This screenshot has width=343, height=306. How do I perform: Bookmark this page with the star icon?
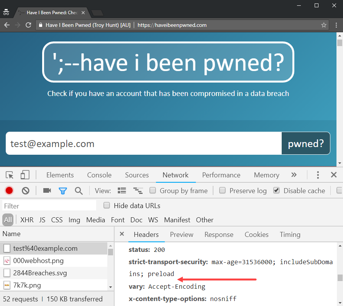point(324,25)
